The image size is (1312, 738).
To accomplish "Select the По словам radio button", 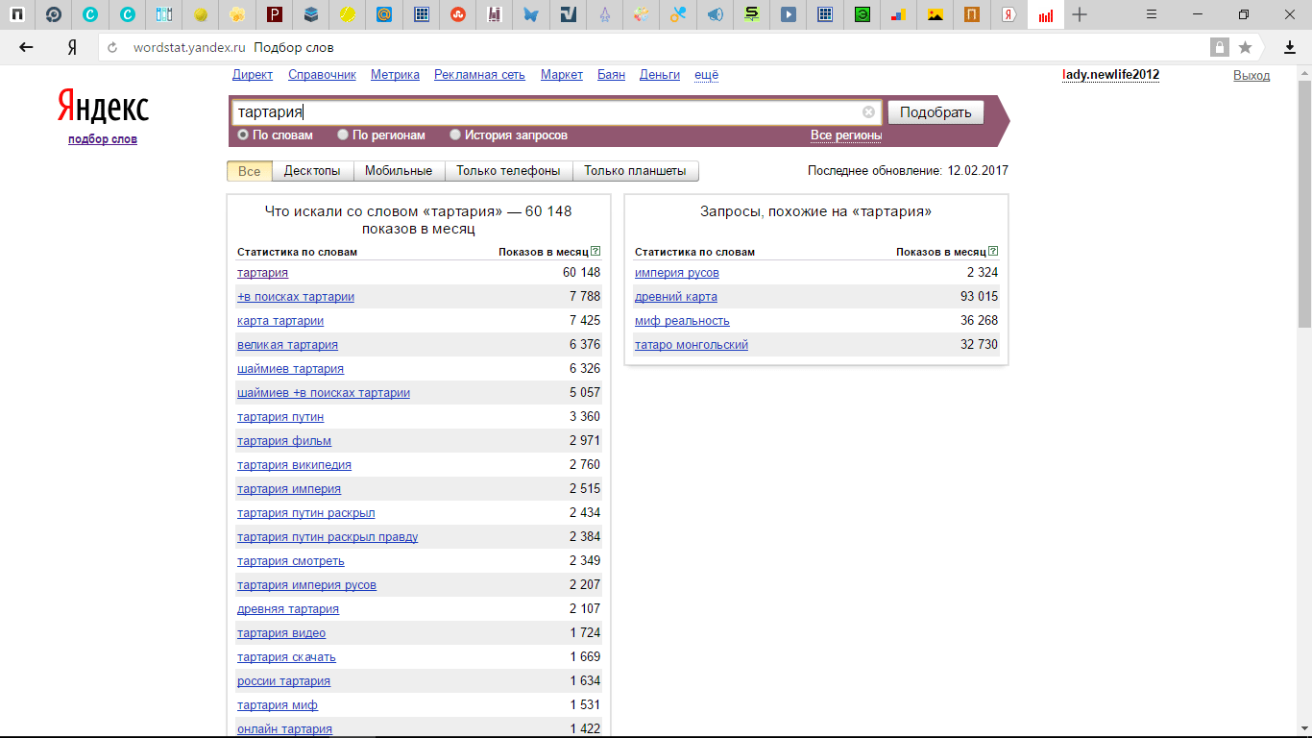I will (243, 135).
